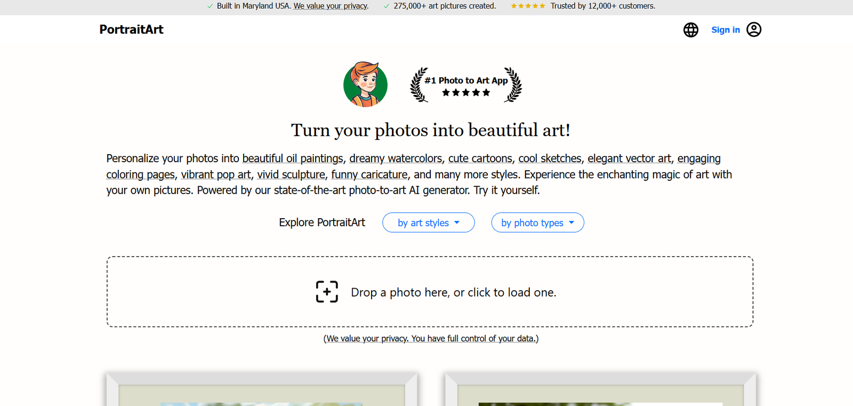
Task: Open the "cool sketches" link
Action: coord(550,158)
